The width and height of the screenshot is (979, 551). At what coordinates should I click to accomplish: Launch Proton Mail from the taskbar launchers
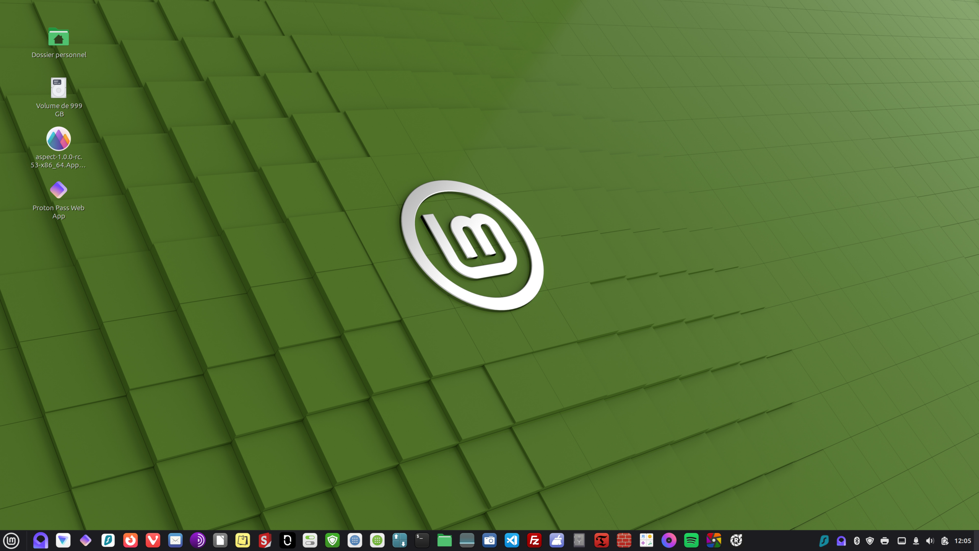pyautogui.click(x=41, y=541)
